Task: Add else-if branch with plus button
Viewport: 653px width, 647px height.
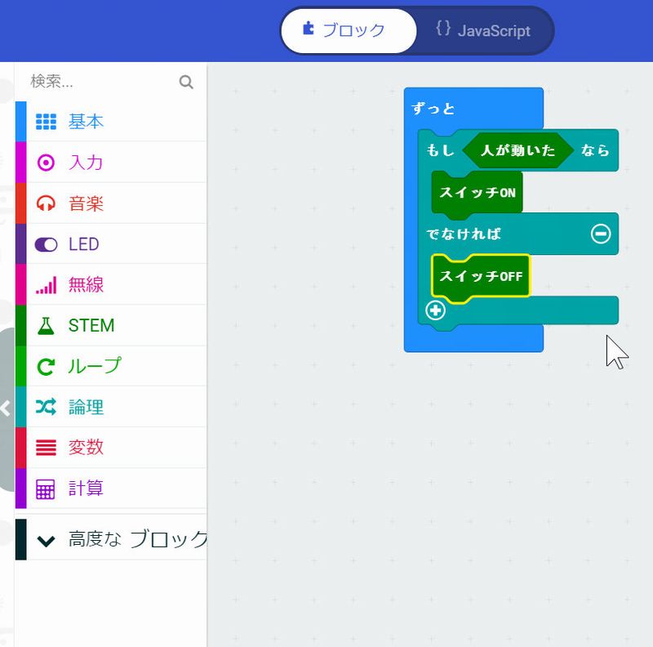Action: pyautogui.click(x=436, y=310)
